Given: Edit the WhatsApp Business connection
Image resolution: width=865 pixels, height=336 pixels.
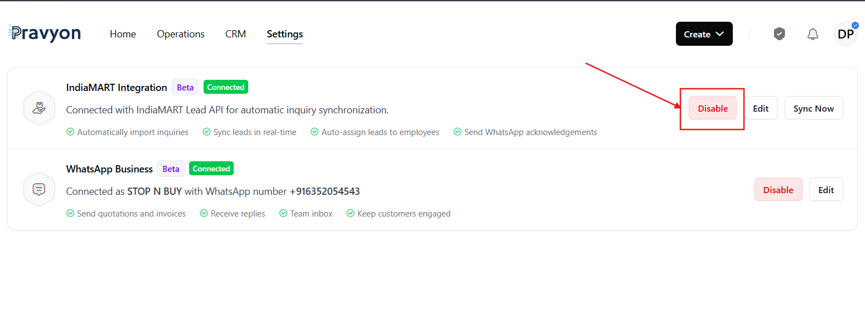Looking at the screenshot, I should [x=826, y=190].
